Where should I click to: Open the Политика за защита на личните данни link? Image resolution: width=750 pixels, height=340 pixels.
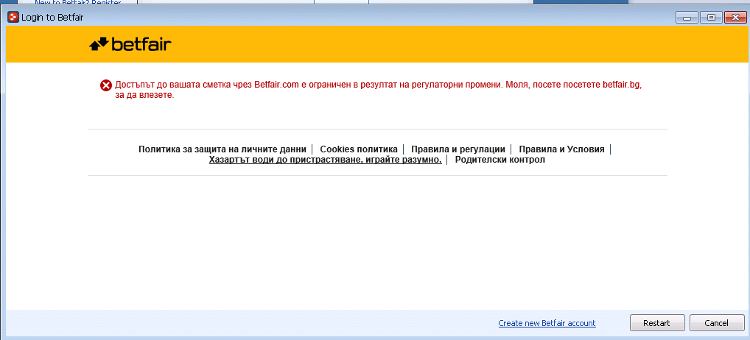(222, 149)
